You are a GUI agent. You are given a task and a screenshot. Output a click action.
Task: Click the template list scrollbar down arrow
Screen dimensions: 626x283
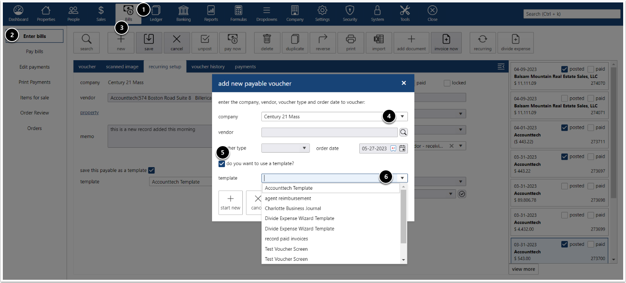pos(403,260)
